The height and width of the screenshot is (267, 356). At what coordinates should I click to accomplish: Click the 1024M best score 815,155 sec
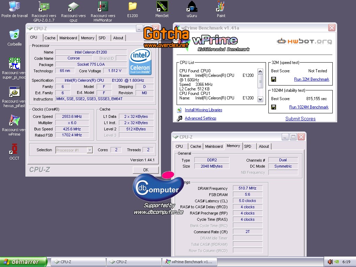316,99
